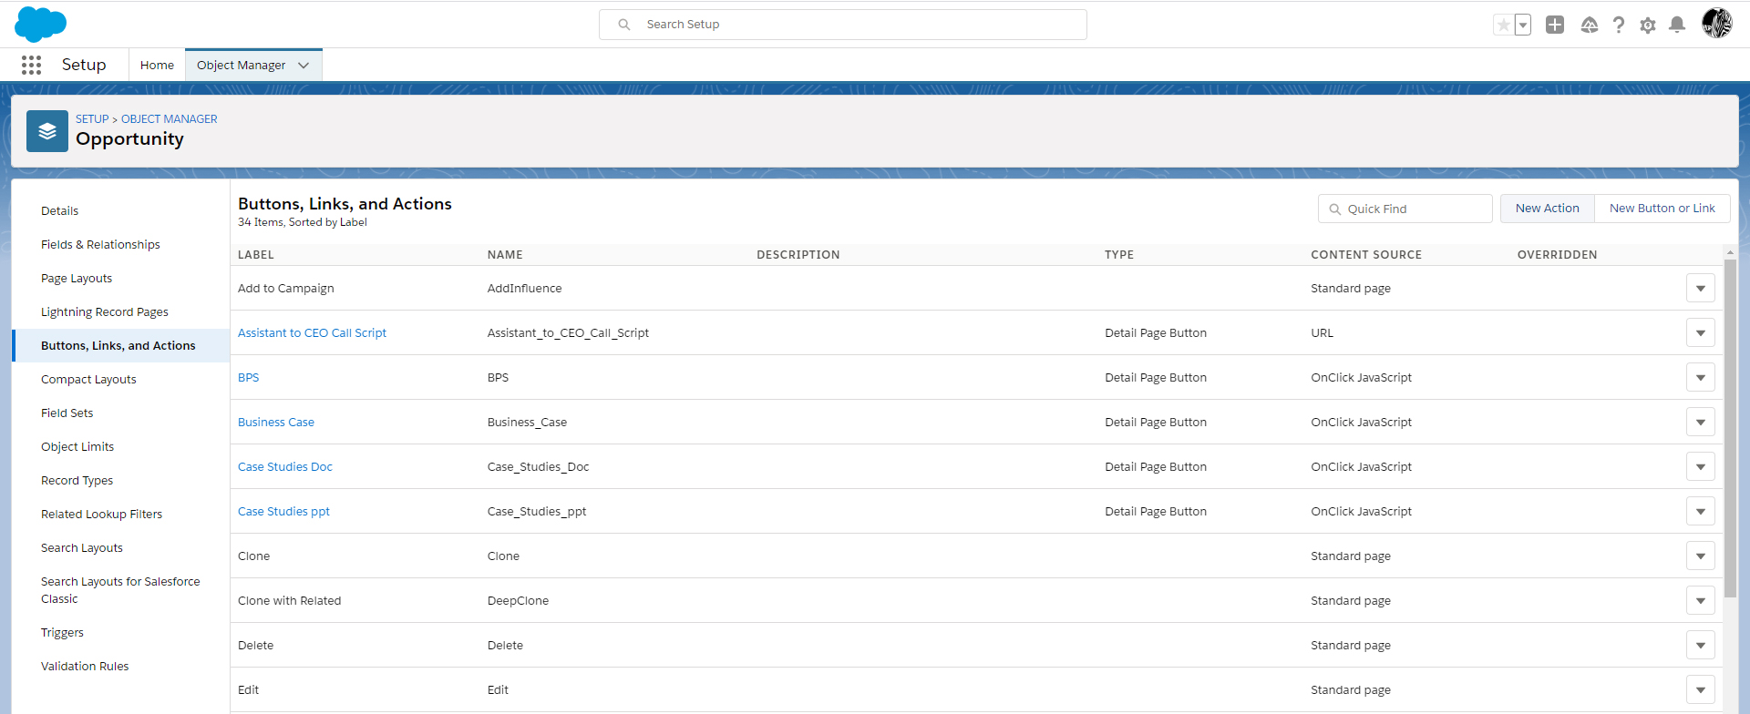
Task: Expand row actions for Add to Campaign
Action: pyautogui.click(x=1700, y=289)
